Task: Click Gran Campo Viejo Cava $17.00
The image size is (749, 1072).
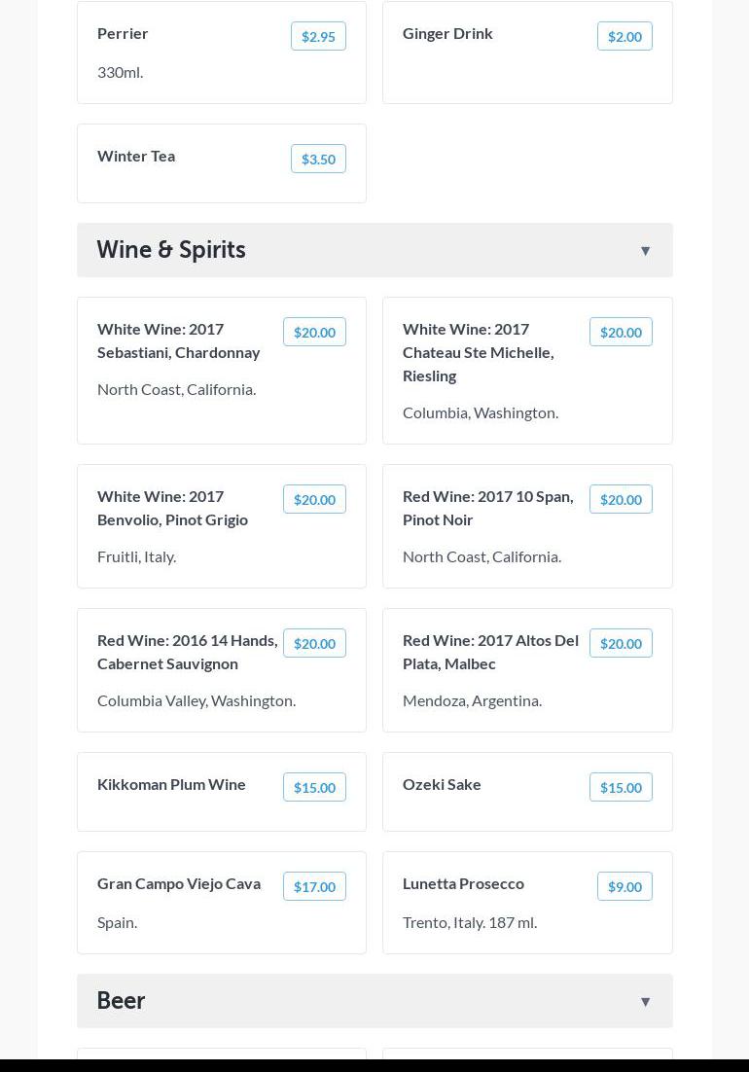Action: click(x=314, y=887)
